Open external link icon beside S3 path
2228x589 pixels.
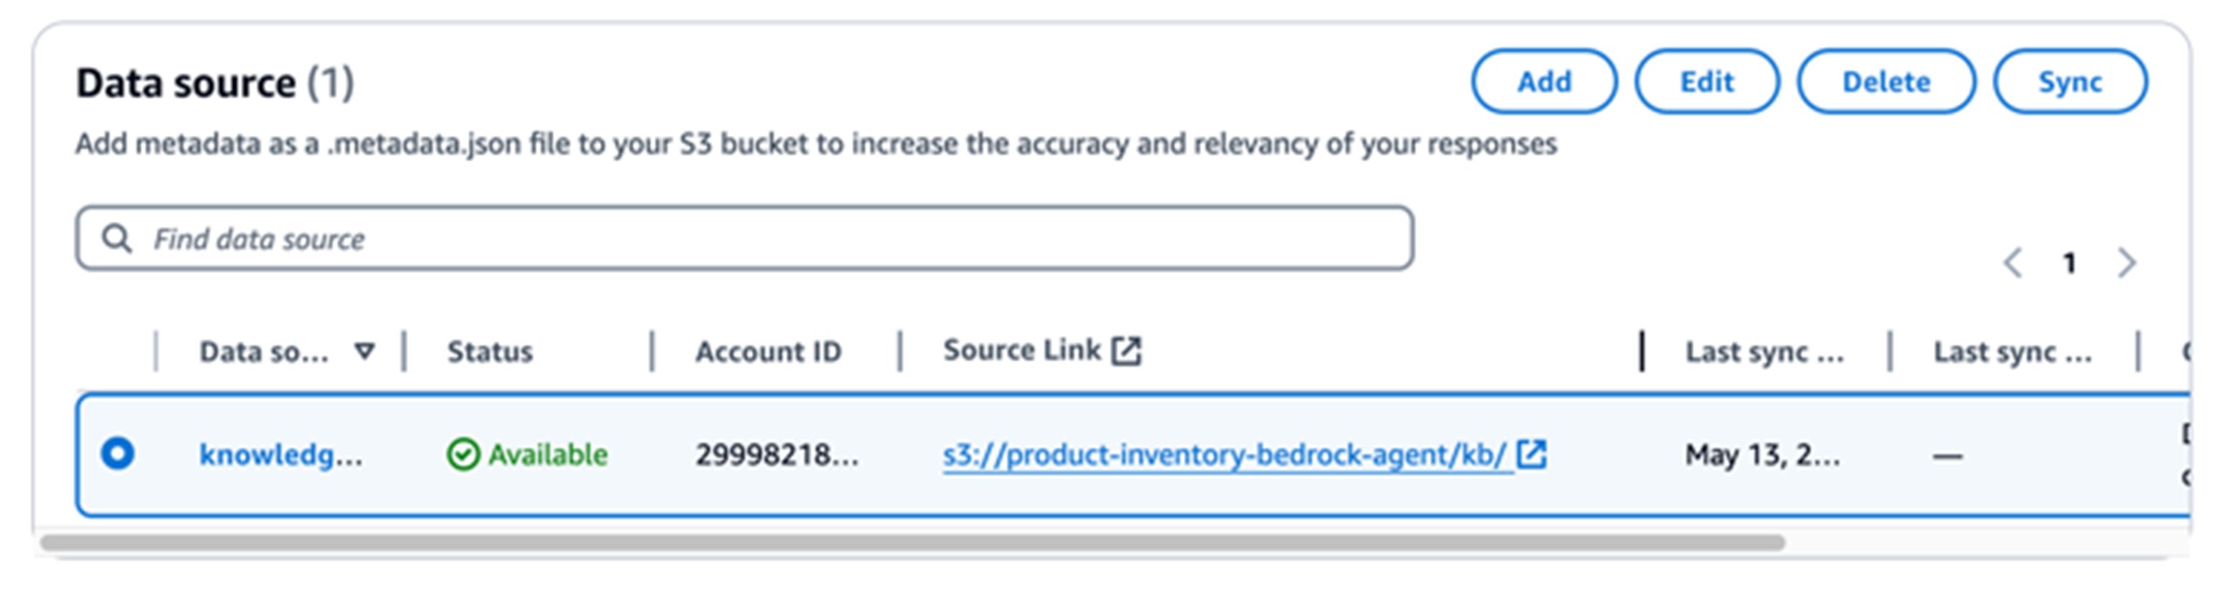pyautogui.click(x=1531, y=454)
